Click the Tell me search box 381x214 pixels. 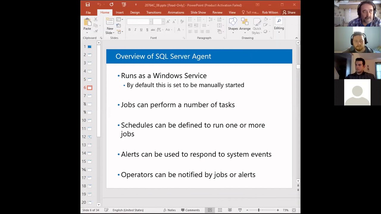pyautogui.click(x=250, y=12)
